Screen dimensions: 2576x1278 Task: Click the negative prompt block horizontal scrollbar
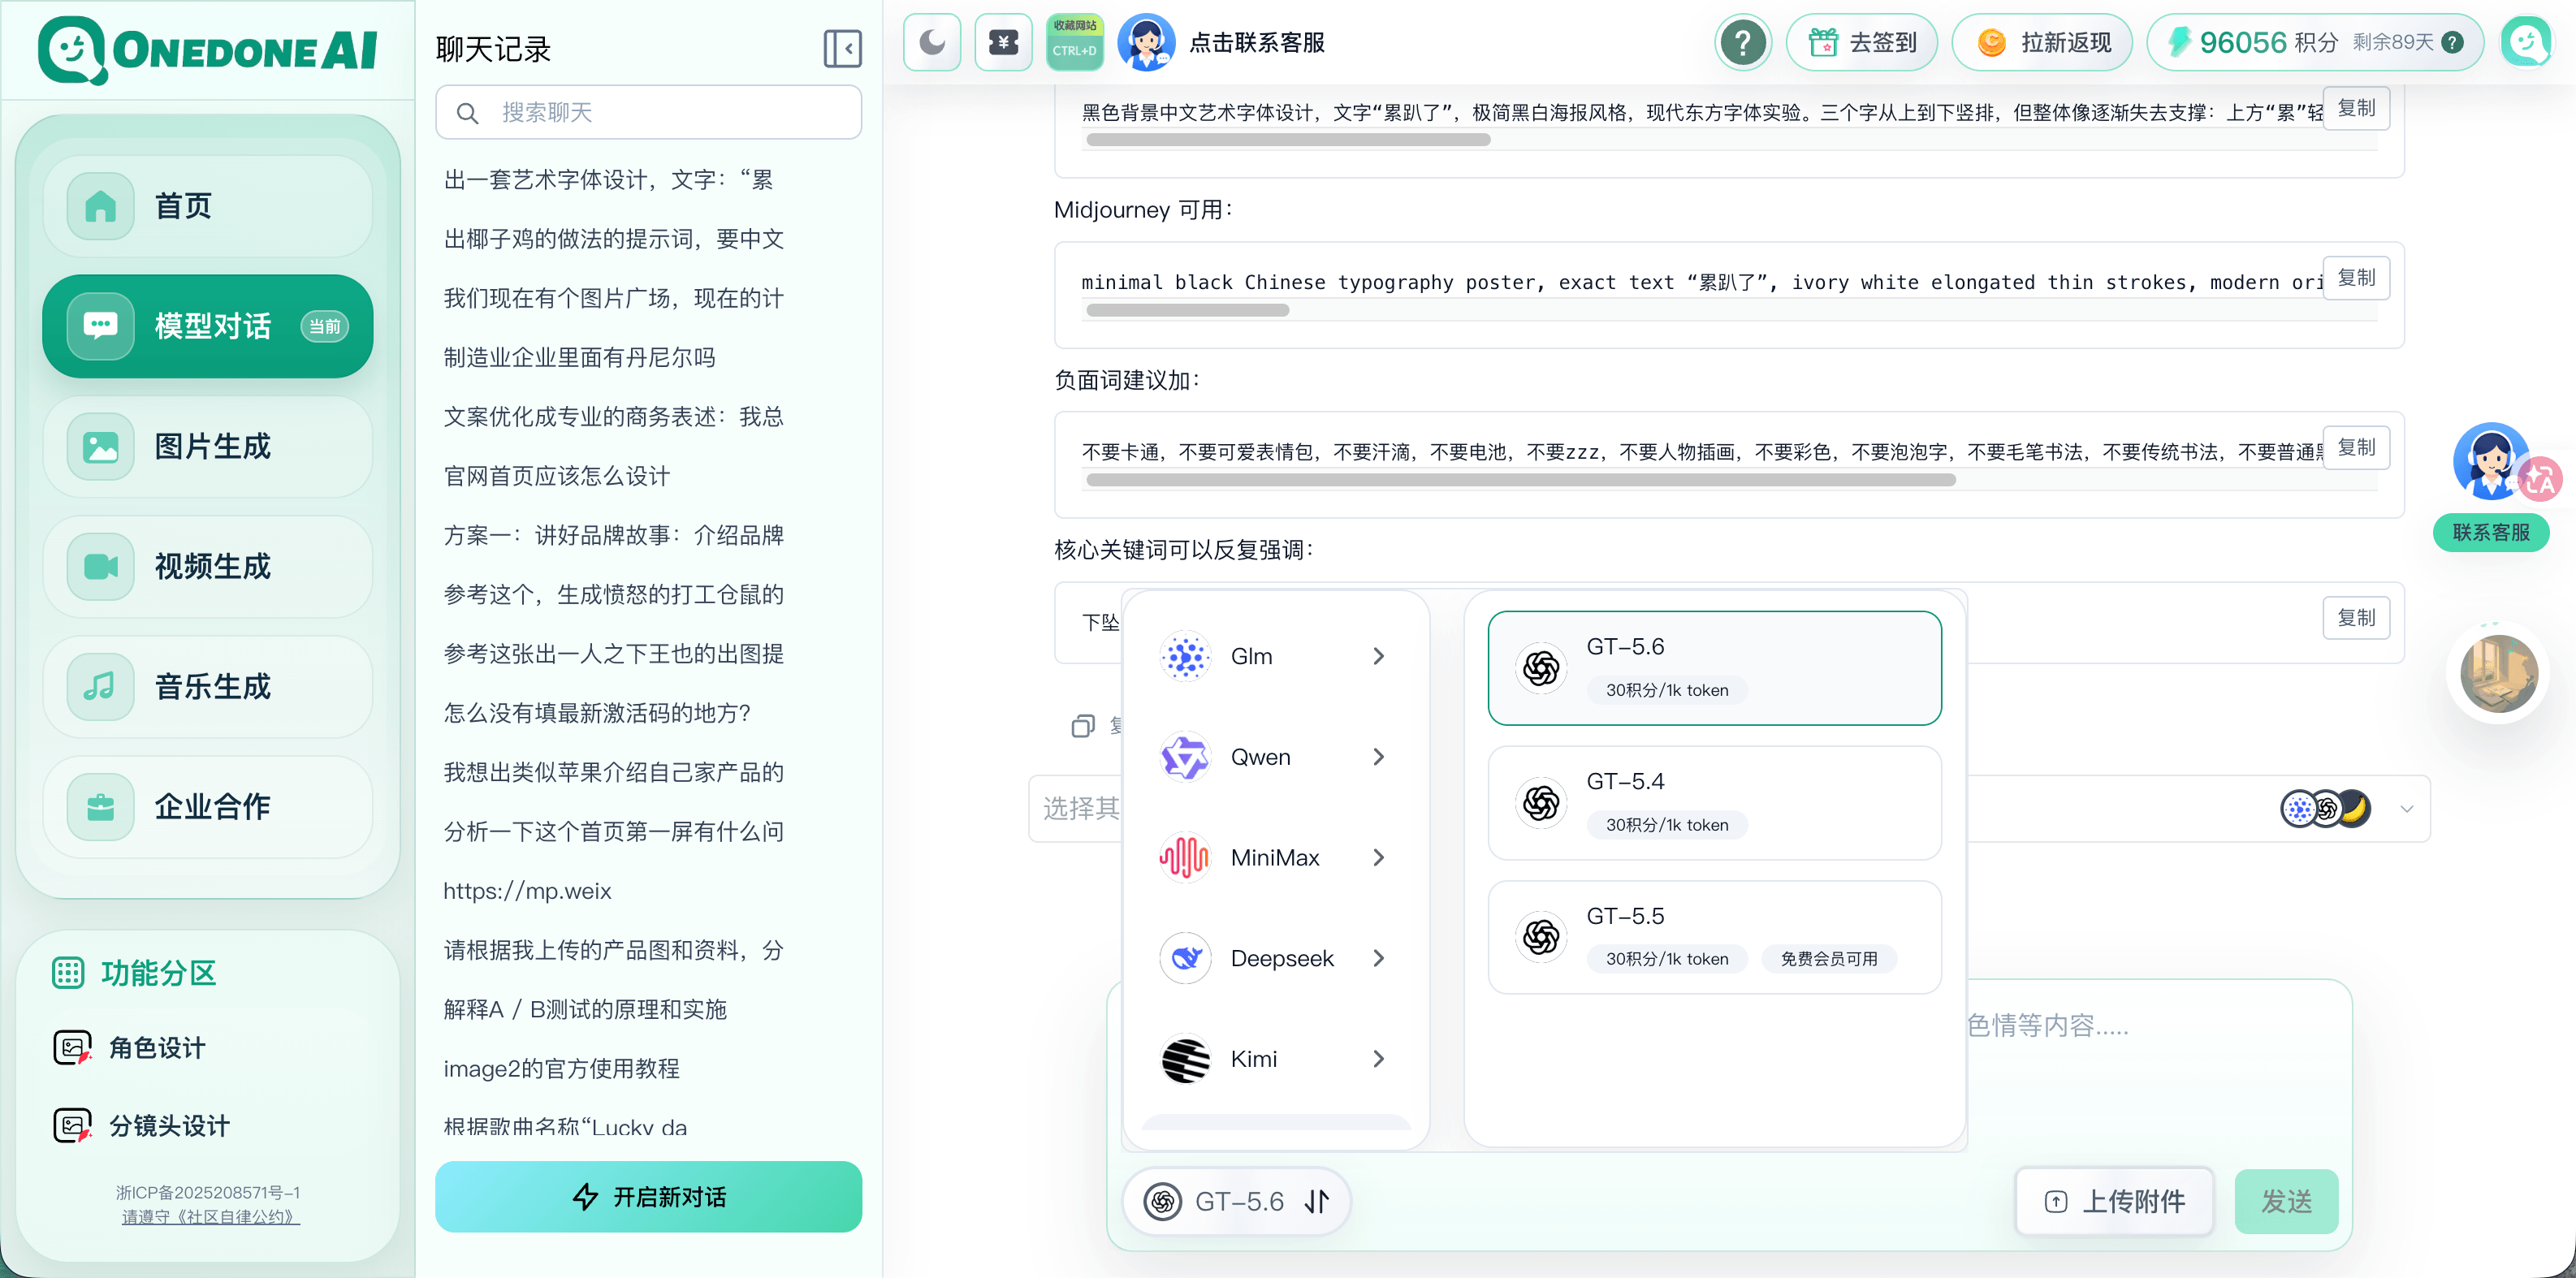click(1520, 480)
